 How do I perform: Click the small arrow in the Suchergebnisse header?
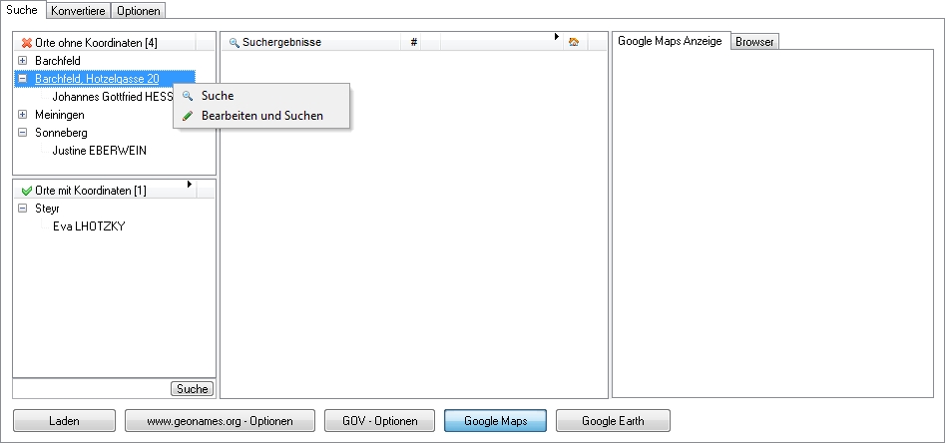pos(557,37)
